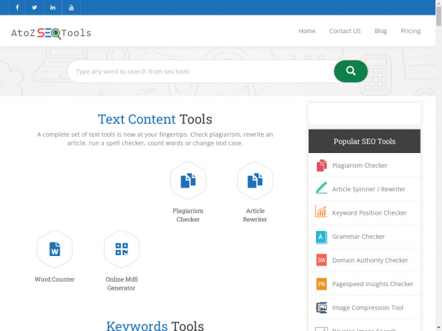The width and height of the screenshot is (442, 331).
Task: Open Article Spinner / Rewriter link
Action: pos(369,189)
